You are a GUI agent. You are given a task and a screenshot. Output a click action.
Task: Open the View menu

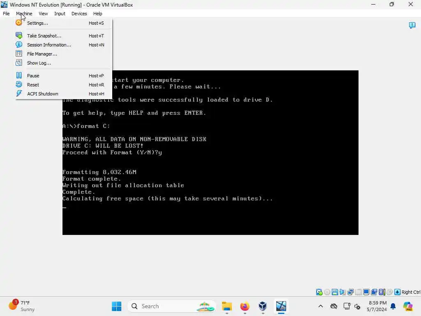tap(43, 14)
